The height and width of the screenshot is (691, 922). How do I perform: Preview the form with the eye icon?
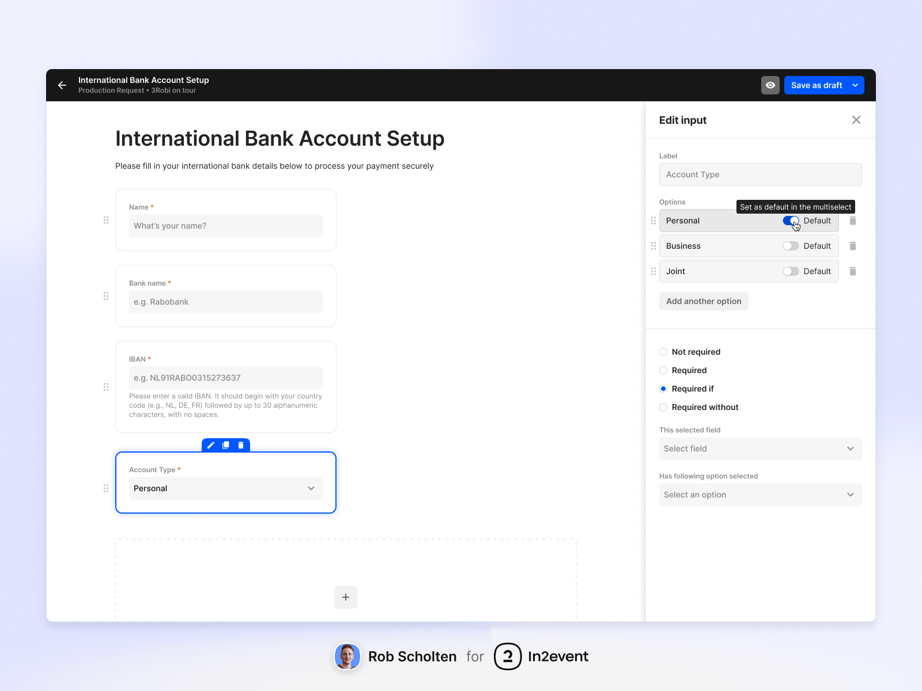[770, 85]
